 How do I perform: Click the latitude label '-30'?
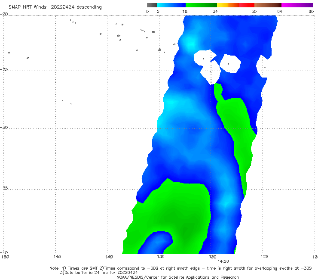pyautogui.click(x=4, y=127)
